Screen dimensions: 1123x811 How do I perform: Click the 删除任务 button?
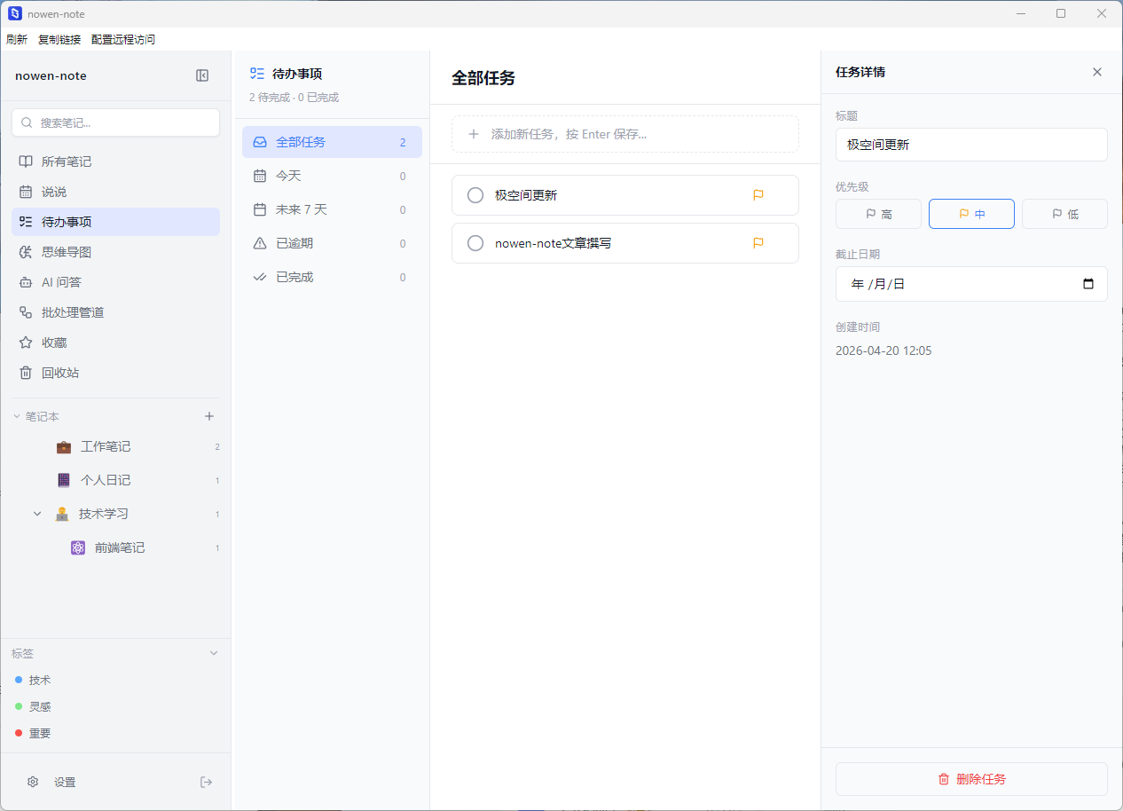coord(971,779)
